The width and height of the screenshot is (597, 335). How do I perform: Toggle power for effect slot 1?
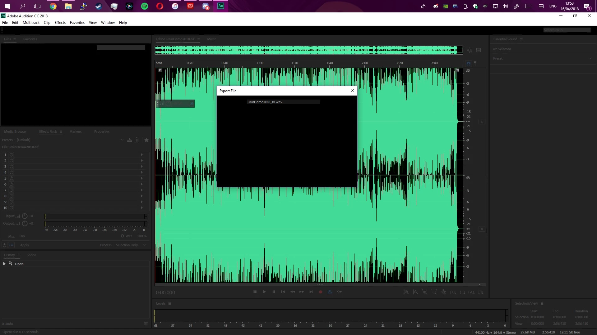[x=12, y=155]
